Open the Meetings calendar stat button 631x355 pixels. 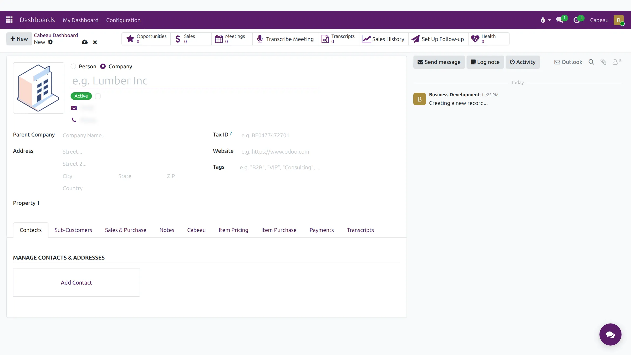pyautogui.click(x=232, y=39)
